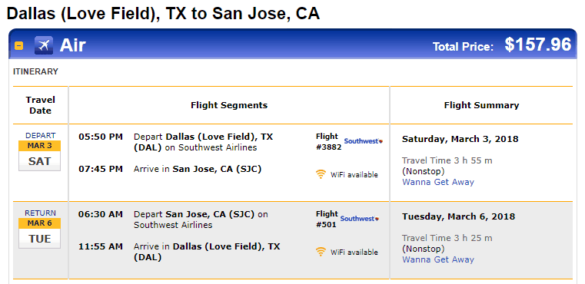The image size is (585, 284).
Task: Click the Southwest logo for flight #3882
Action: point(364,141)
